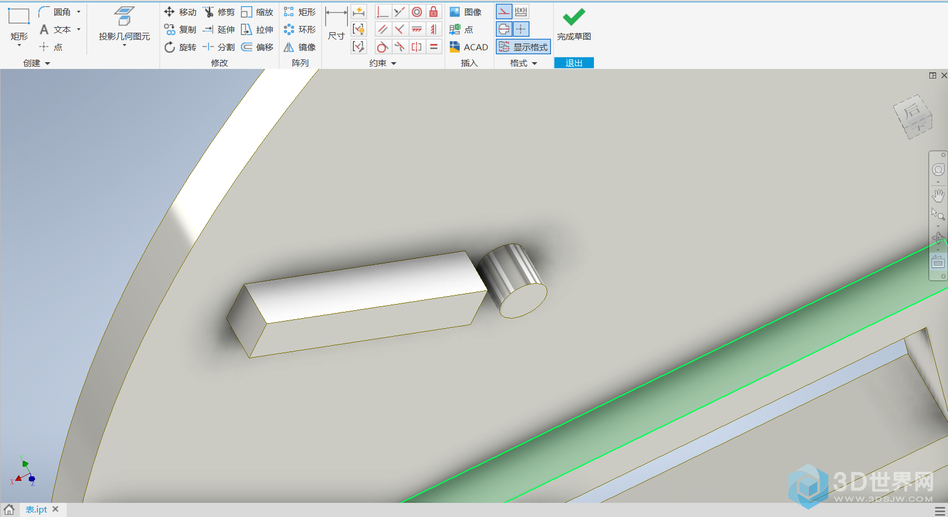948x517 pixels.
Task: Activate the look at view-face tool
Action: tap(938, 262)
